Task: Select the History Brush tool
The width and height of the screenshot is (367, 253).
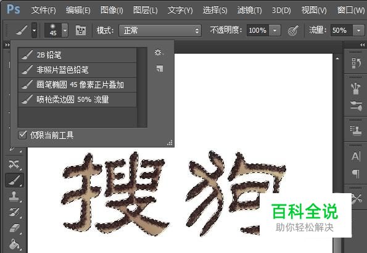Action: (x=14, y=212)
